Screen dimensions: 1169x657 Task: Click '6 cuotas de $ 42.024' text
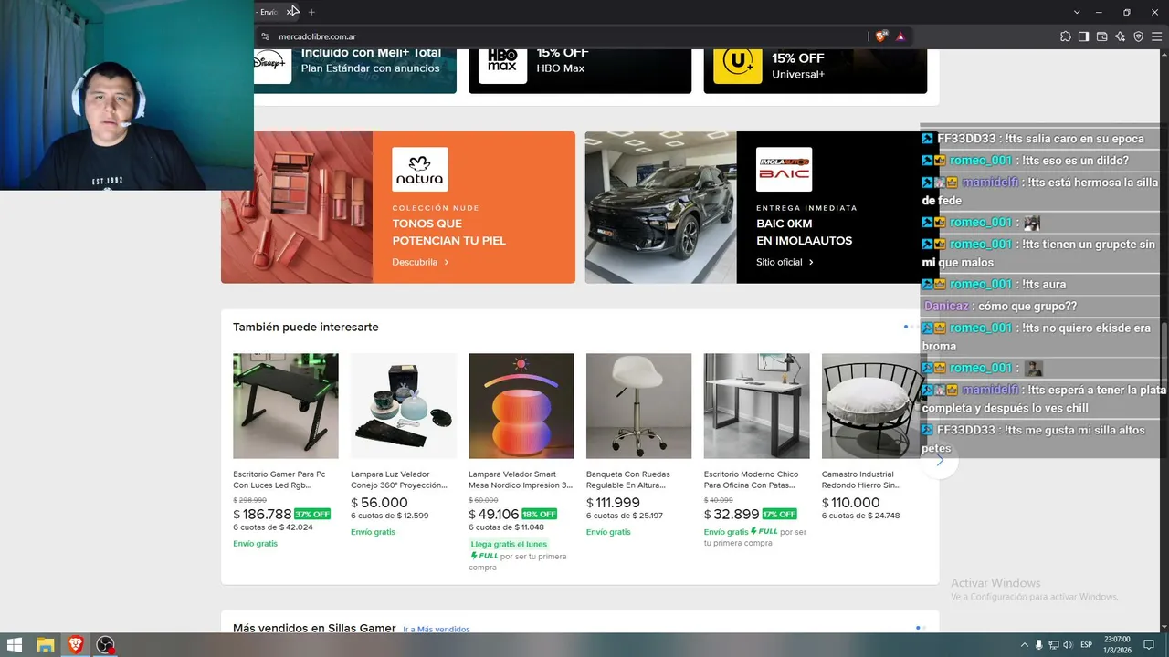273,527
